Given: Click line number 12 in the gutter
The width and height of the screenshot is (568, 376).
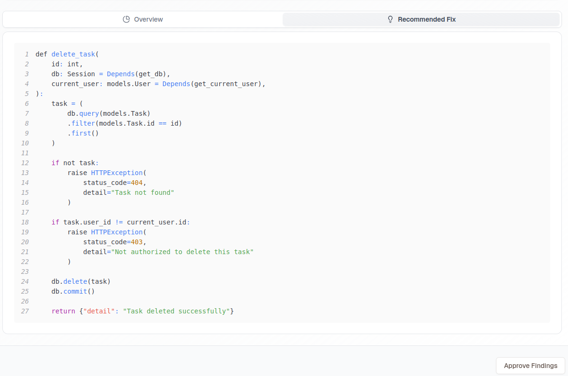Looking at the screenshot, I should 25,163.
